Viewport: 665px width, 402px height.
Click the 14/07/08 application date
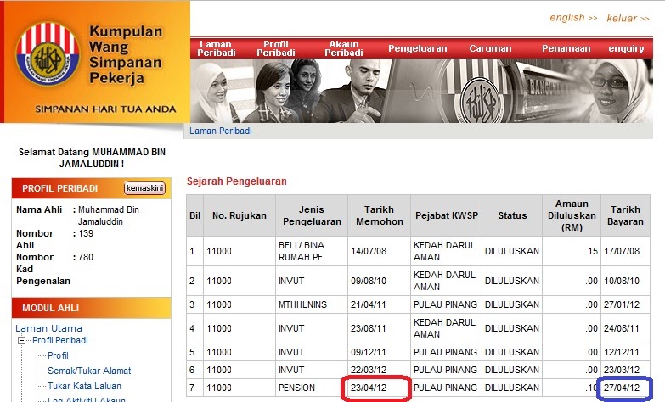[x=369, y=251]
